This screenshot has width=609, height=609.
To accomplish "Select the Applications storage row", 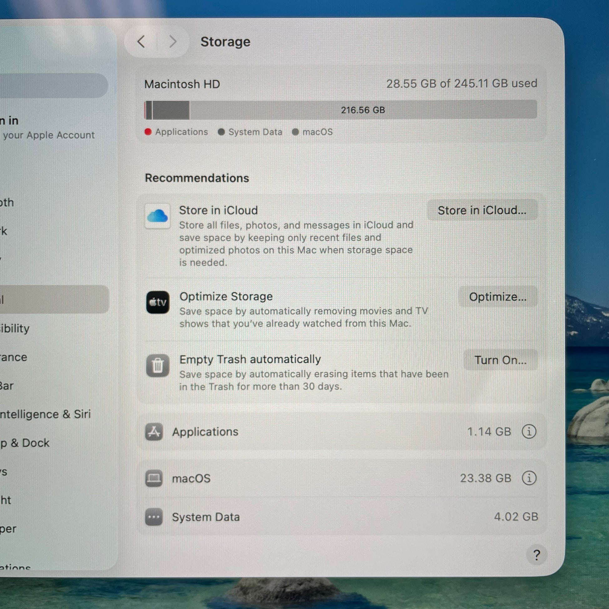I will pos(315,432).
